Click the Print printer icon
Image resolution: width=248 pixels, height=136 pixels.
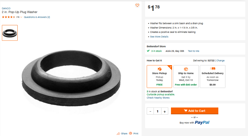point(131,133)
